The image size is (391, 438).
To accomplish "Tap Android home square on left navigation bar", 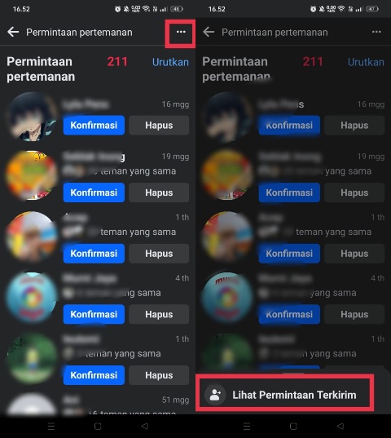I will [x=98, y=427].
